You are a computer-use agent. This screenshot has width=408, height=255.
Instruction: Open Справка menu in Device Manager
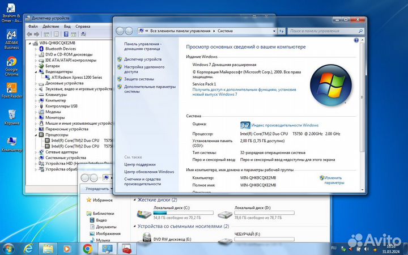tap(83, 26)
